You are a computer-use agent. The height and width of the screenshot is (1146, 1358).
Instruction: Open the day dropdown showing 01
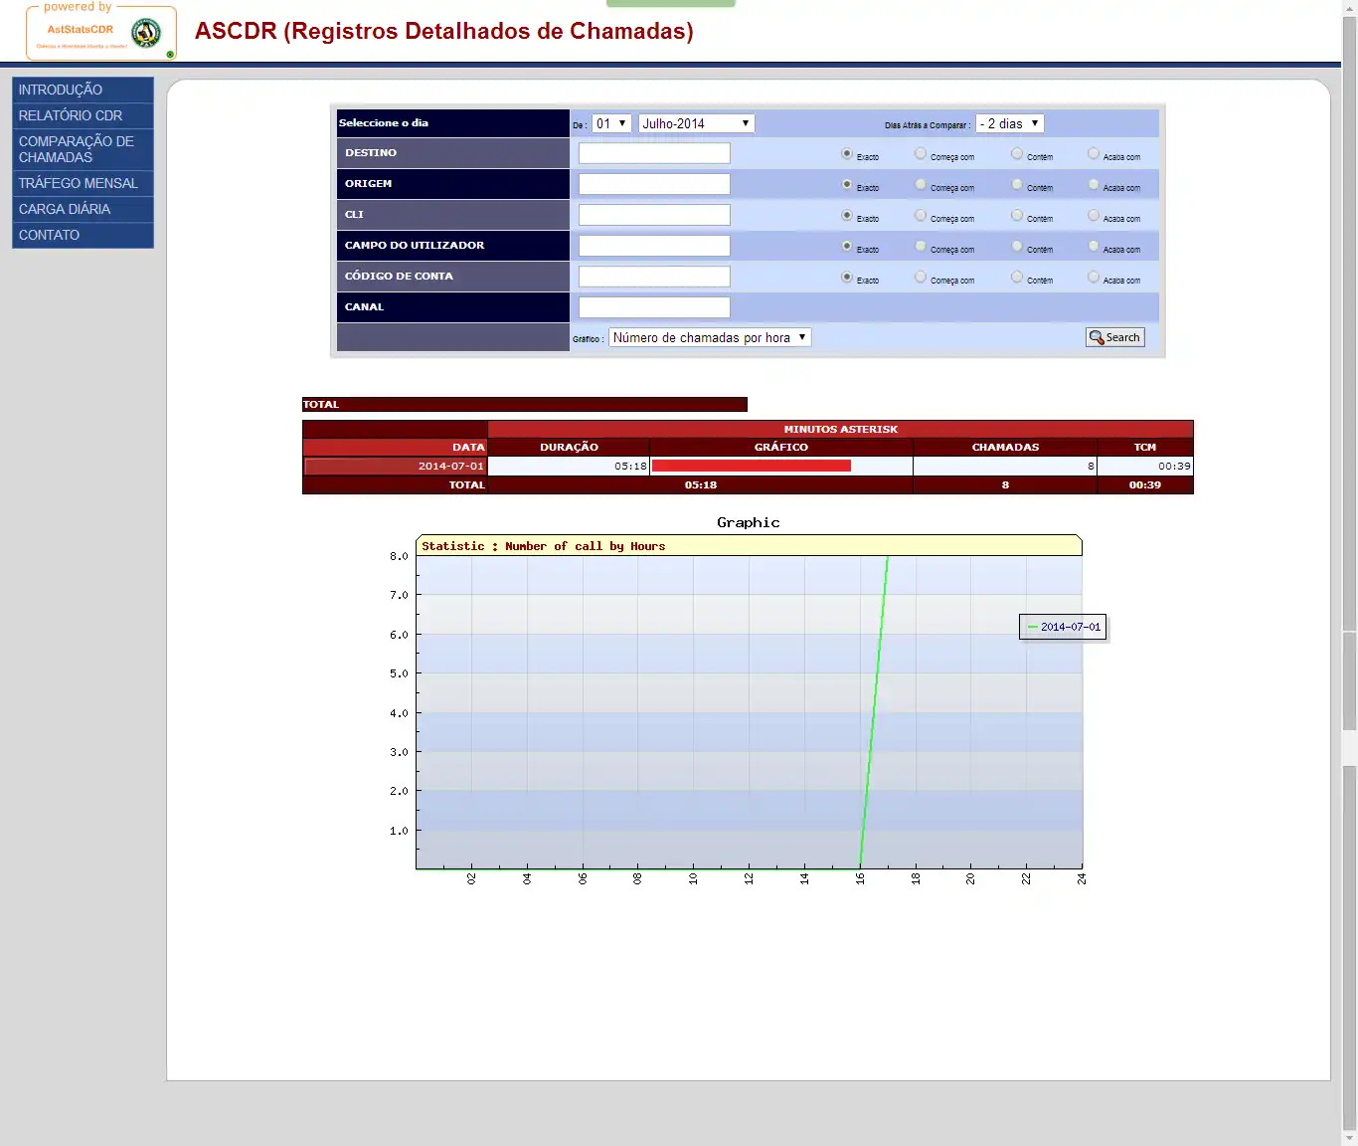point(612,123)
